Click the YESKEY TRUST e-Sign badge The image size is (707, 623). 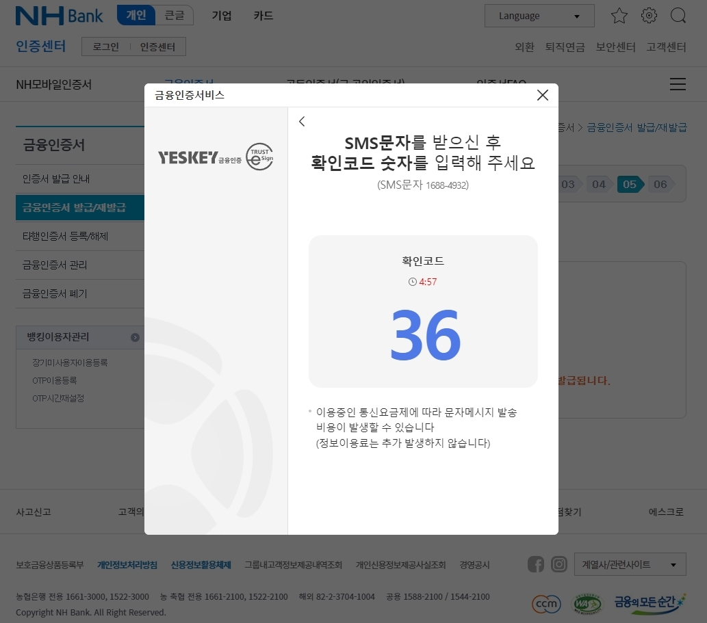pyautogui.click(x=216, y=157)
